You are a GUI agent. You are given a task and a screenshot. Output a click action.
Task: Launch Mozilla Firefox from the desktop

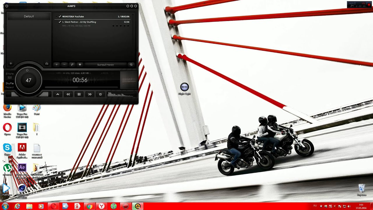tap(7, 110)
